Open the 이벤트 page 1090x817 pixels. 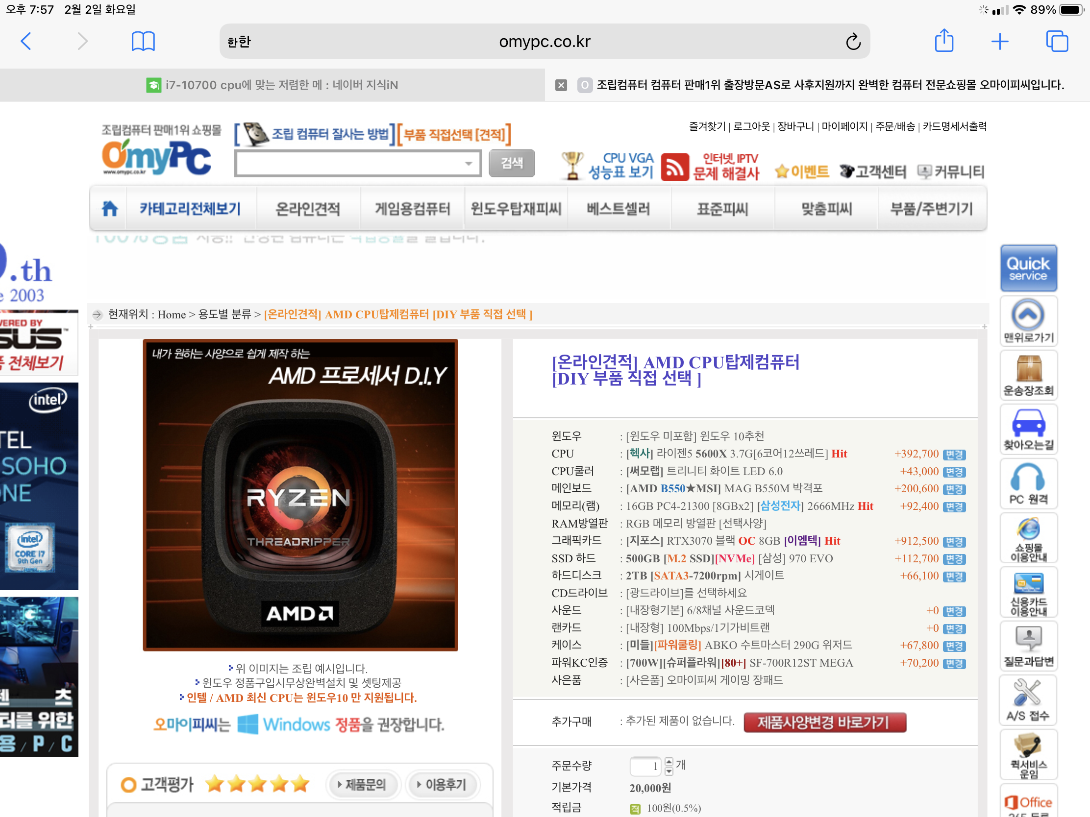802,171
